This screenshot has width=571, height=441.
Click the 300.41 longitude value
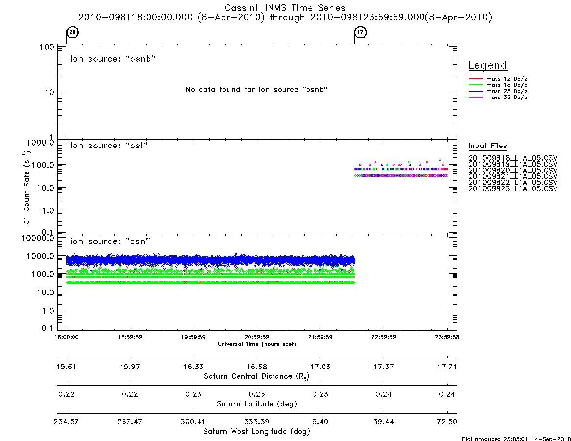point(194,422)
